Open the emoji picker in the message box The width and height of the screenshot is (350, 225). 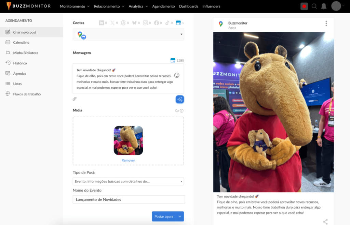177,75
